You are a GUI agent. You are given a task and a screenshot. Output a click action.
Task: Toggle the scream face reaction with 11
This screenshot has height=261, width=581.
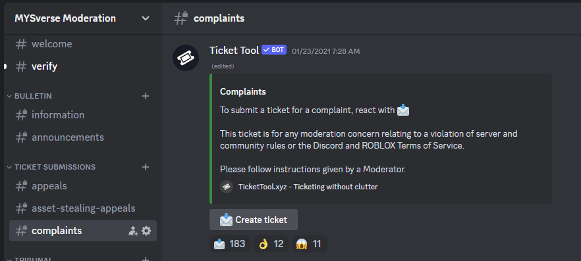coord(310,244)
